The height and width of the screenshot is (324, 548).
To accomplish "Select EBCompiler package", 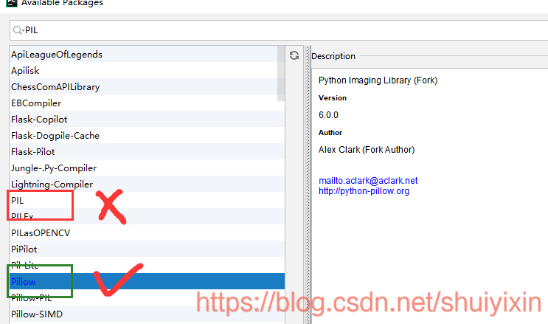I will [147, 103].
